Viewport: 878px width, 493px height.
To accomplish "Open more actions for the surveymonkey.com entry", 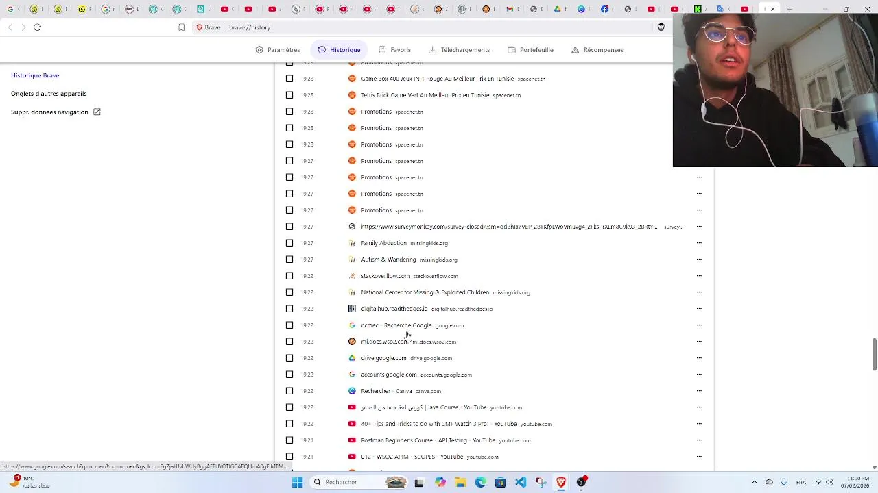I will click(x=699, y=227).
